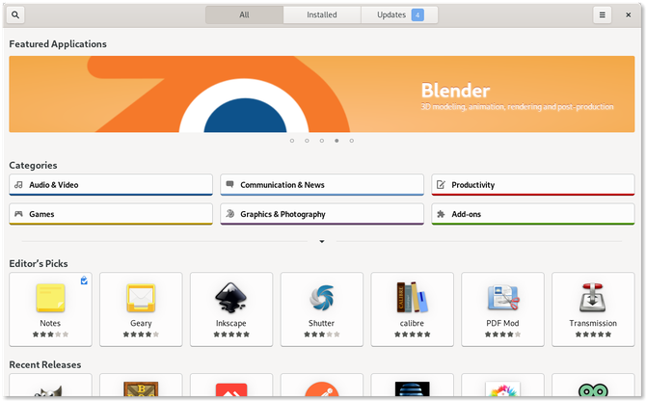646x401 pixels.
Task: Open the colorful splash app in Recent Releases
Action: point(502,387)
